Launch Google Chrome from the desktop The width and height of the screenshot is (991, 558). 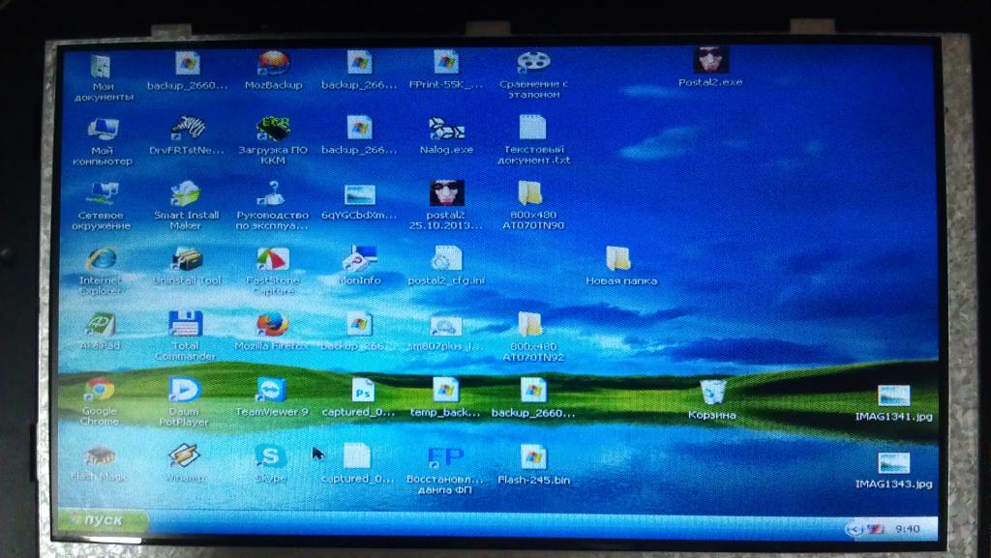(100, 390)
